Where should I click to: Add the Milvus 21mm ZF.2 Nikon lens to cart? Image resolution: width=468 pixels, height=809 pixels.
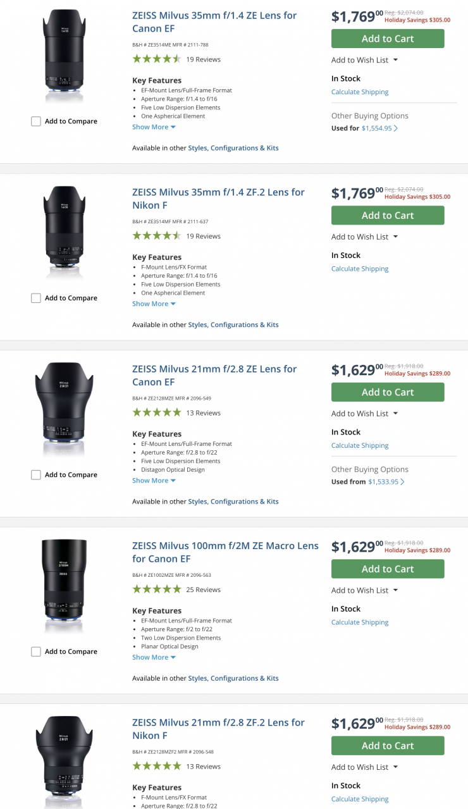click(388, 746)
